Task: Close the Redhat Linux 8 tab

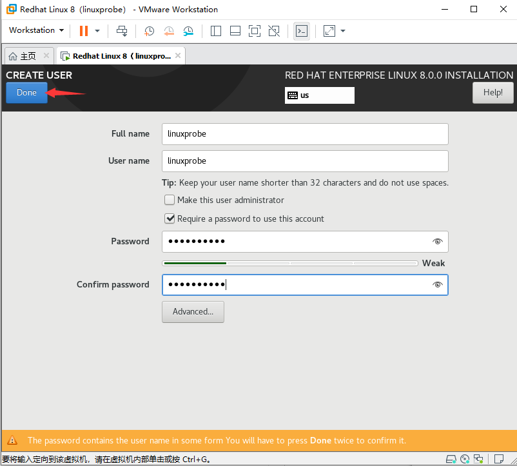Action: [178, 55]
